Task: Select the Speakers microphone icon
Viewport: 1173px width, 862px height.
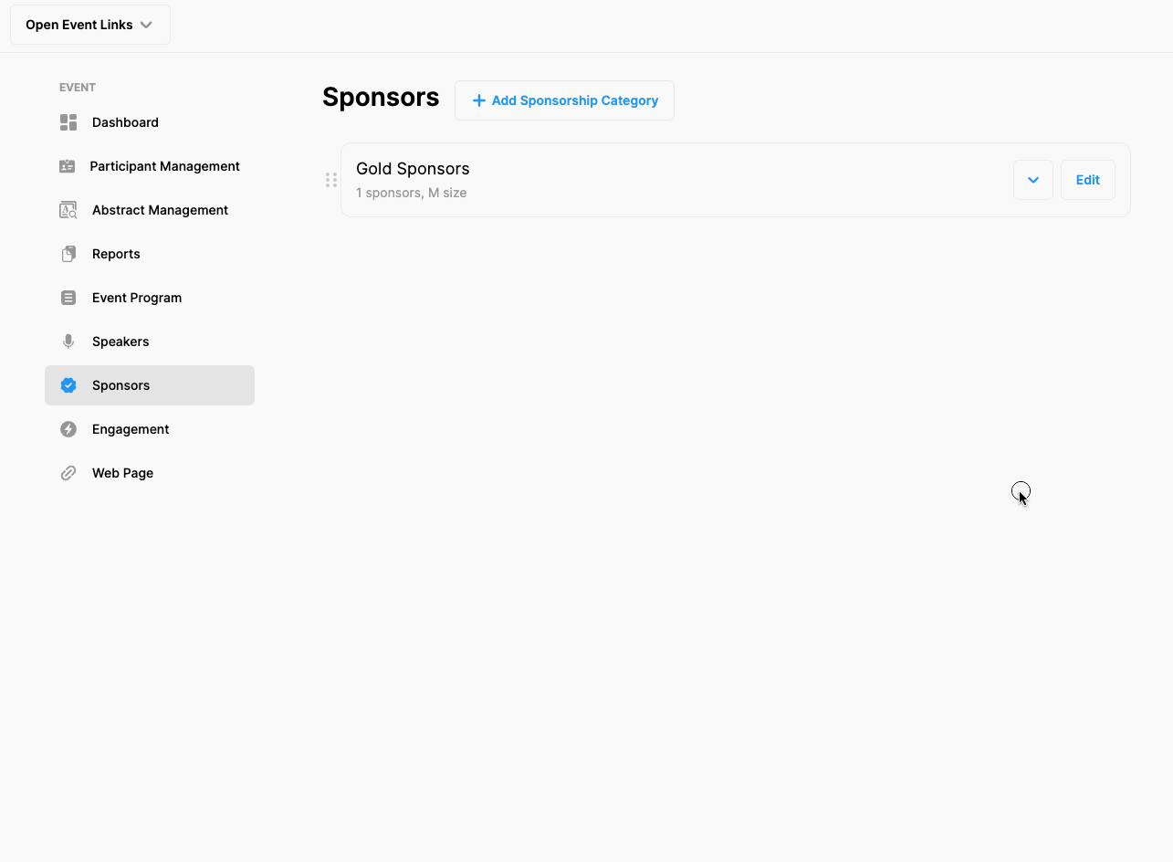Action: point(68,341)
